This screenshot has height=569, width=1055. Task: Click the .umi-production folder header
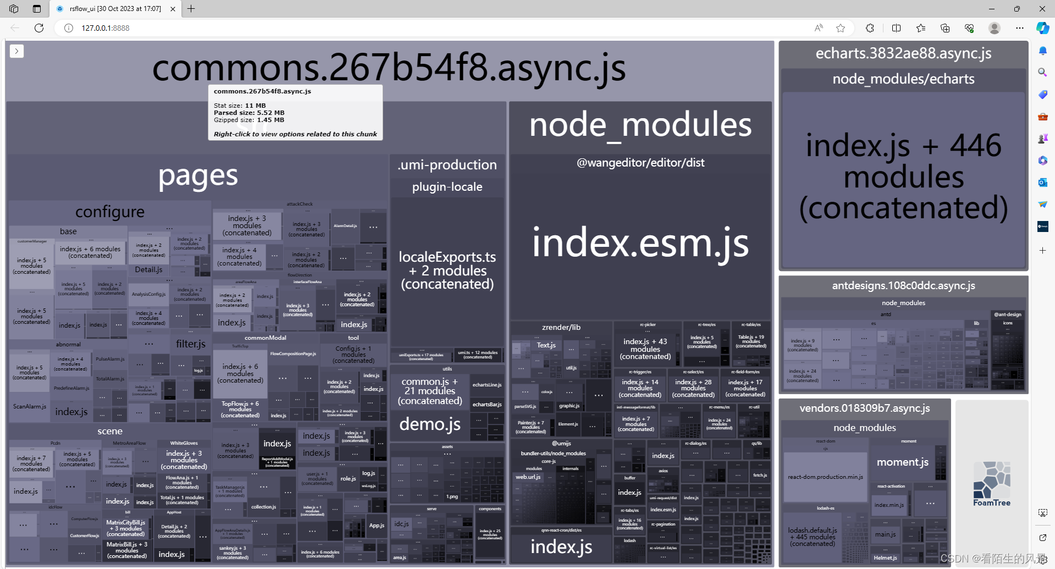[447, 164]
